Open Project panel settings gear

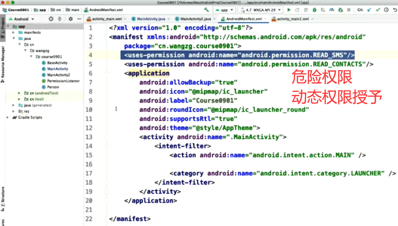tap(71, 19)
